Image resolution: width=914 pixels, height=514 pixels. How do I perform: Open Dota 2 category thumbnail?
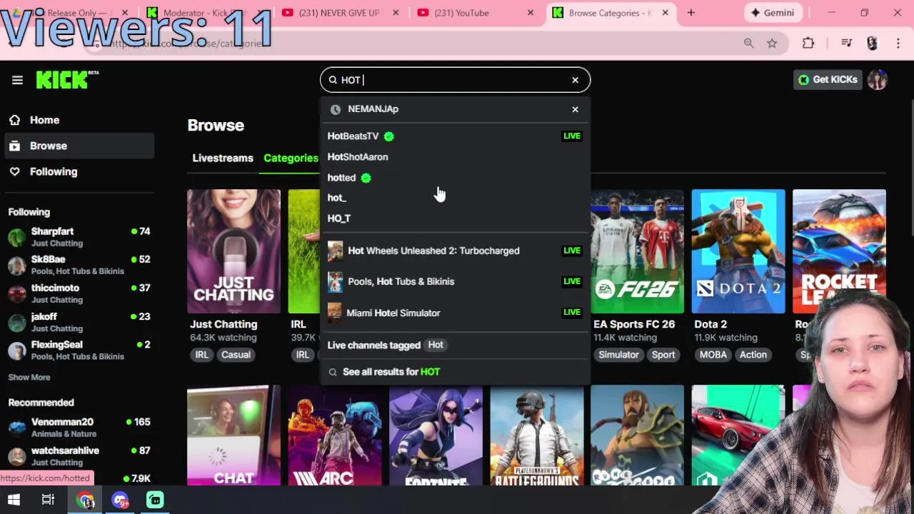tap(738, 251)
